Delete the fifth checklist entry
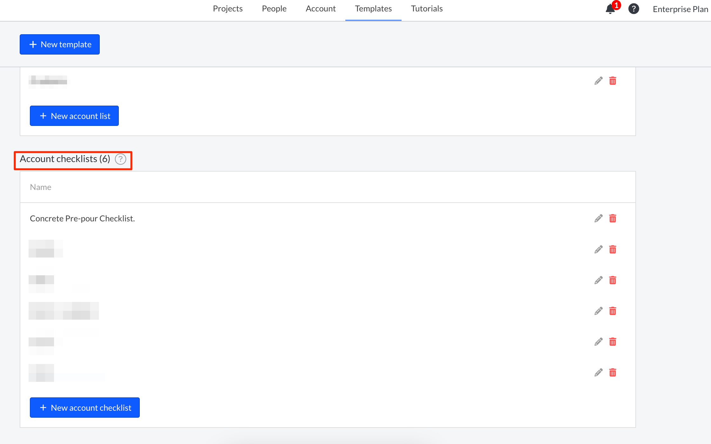 [x=613, y=342]
